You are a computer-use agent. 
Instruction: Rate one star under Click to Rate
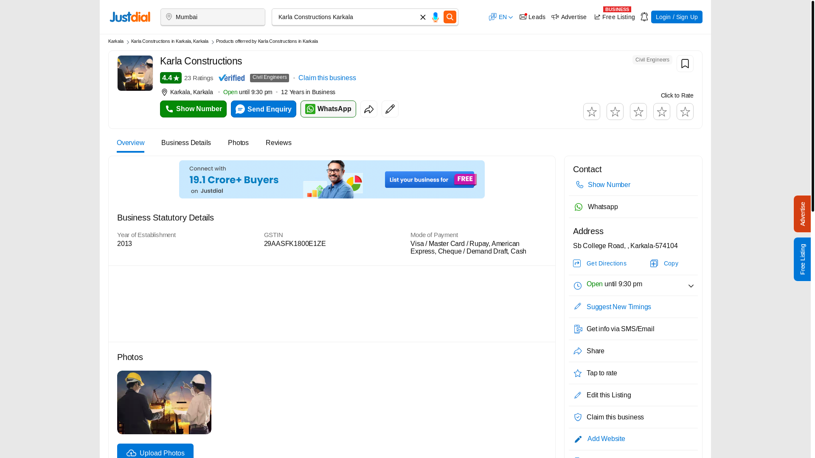(x=592, y=112)
